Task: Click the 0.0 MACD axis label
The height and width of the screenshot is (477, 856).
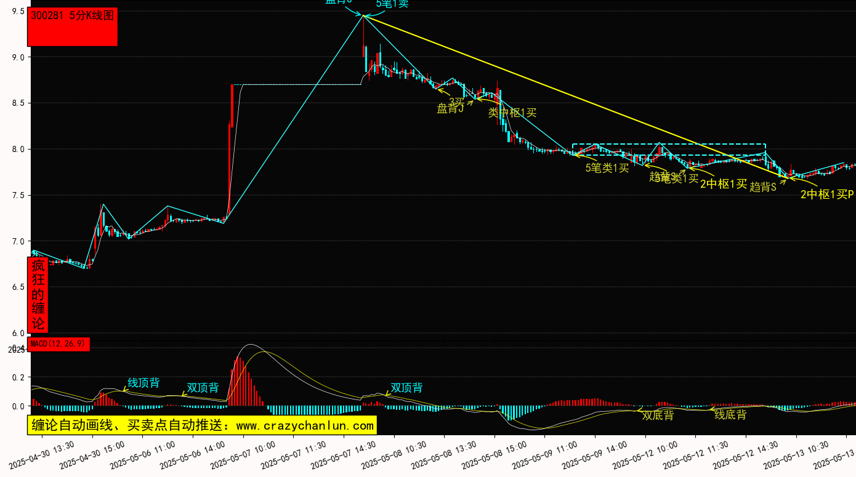Action: pos(17,406)
